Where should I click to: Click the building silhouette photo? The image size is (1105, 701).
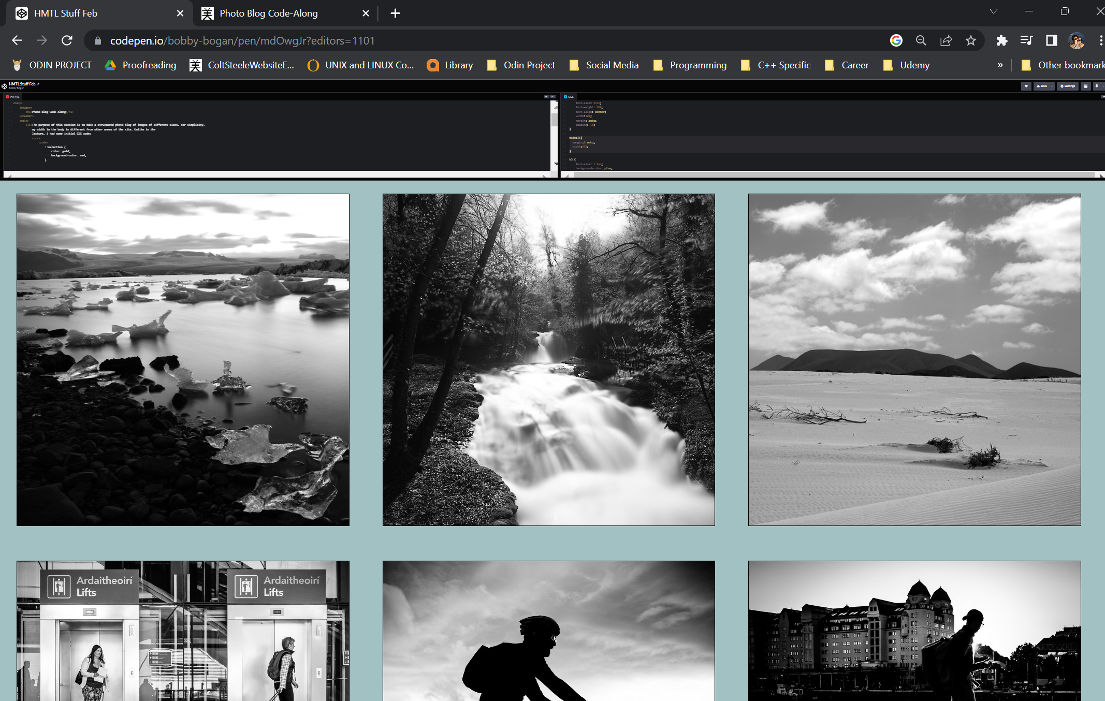(x=914, y=631)
